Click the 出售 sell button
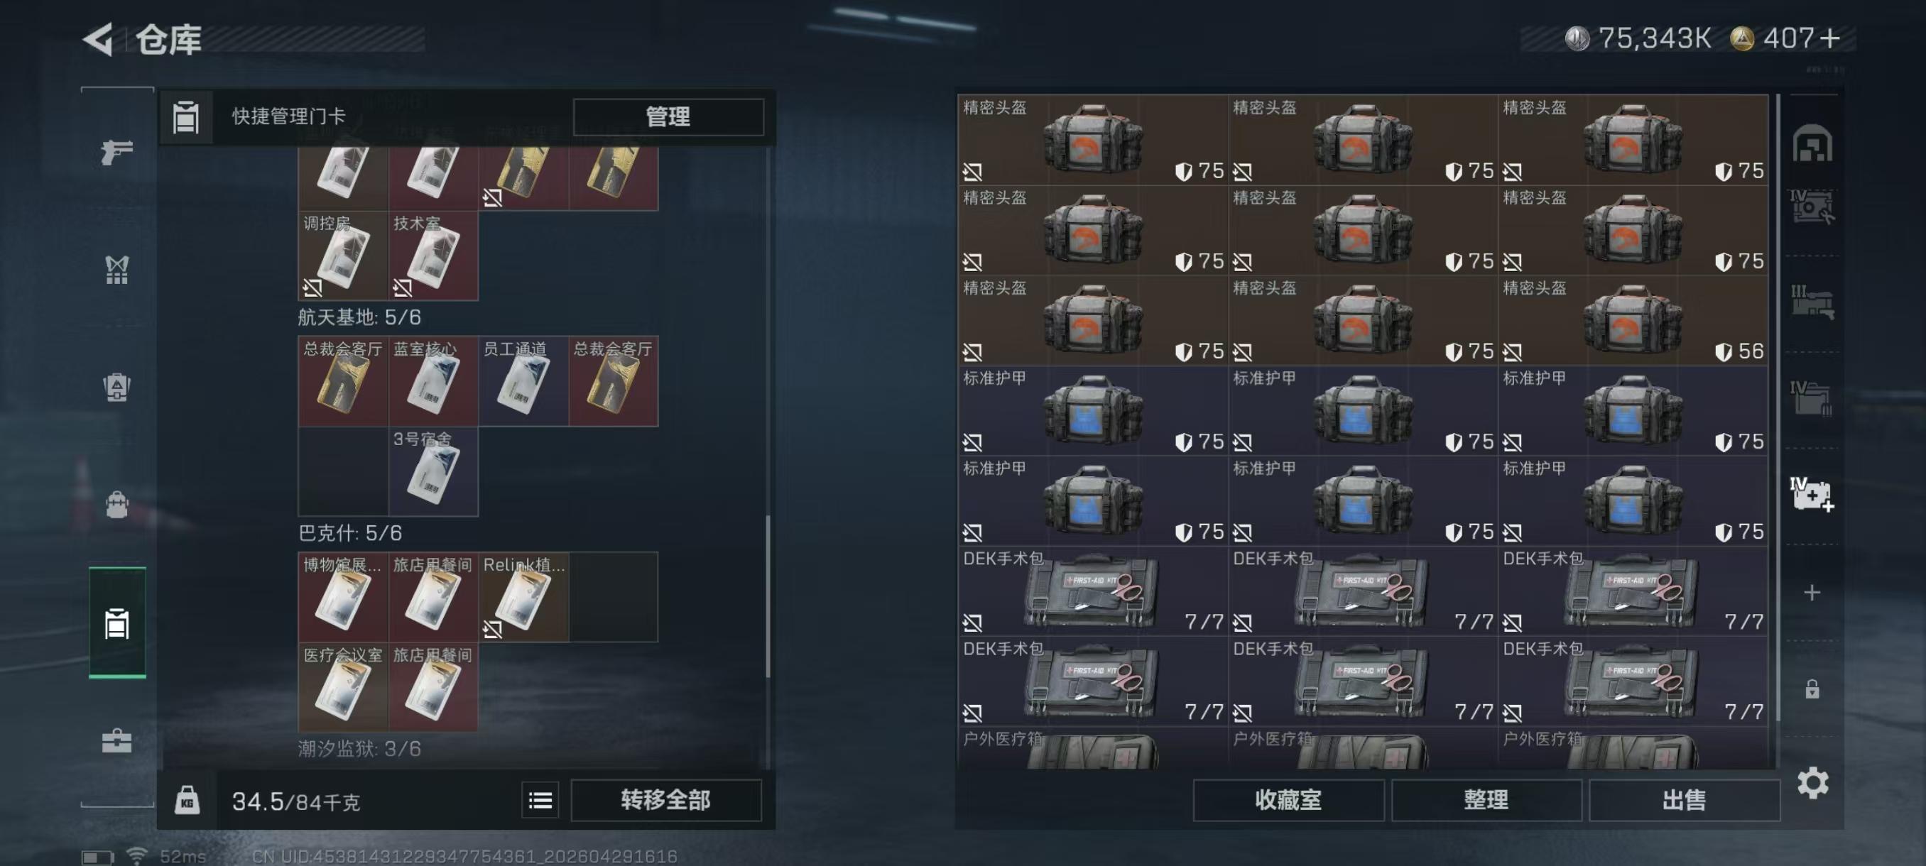1926x866 pixels. (x=1685, y=800)
